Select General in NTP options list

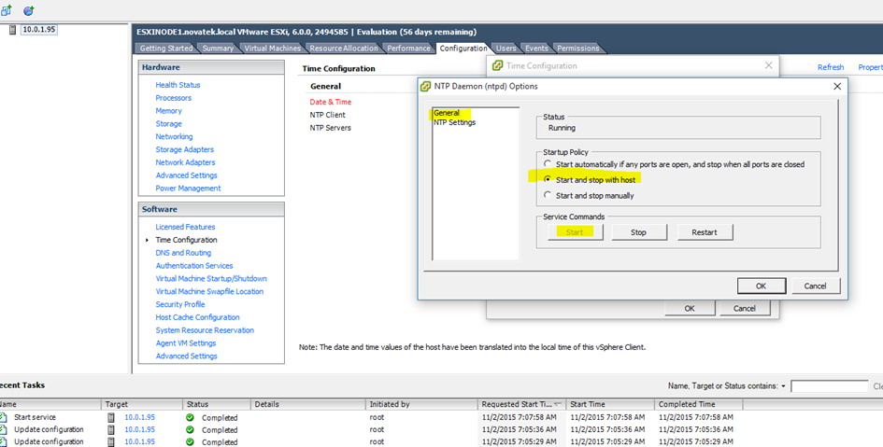pyautogui.click(x=447, y=113)
